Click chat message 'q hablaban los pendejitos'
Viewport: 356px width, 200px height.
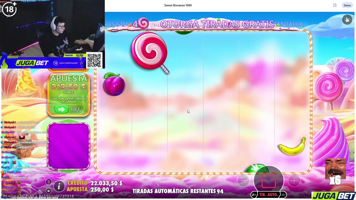coord(34,142)
